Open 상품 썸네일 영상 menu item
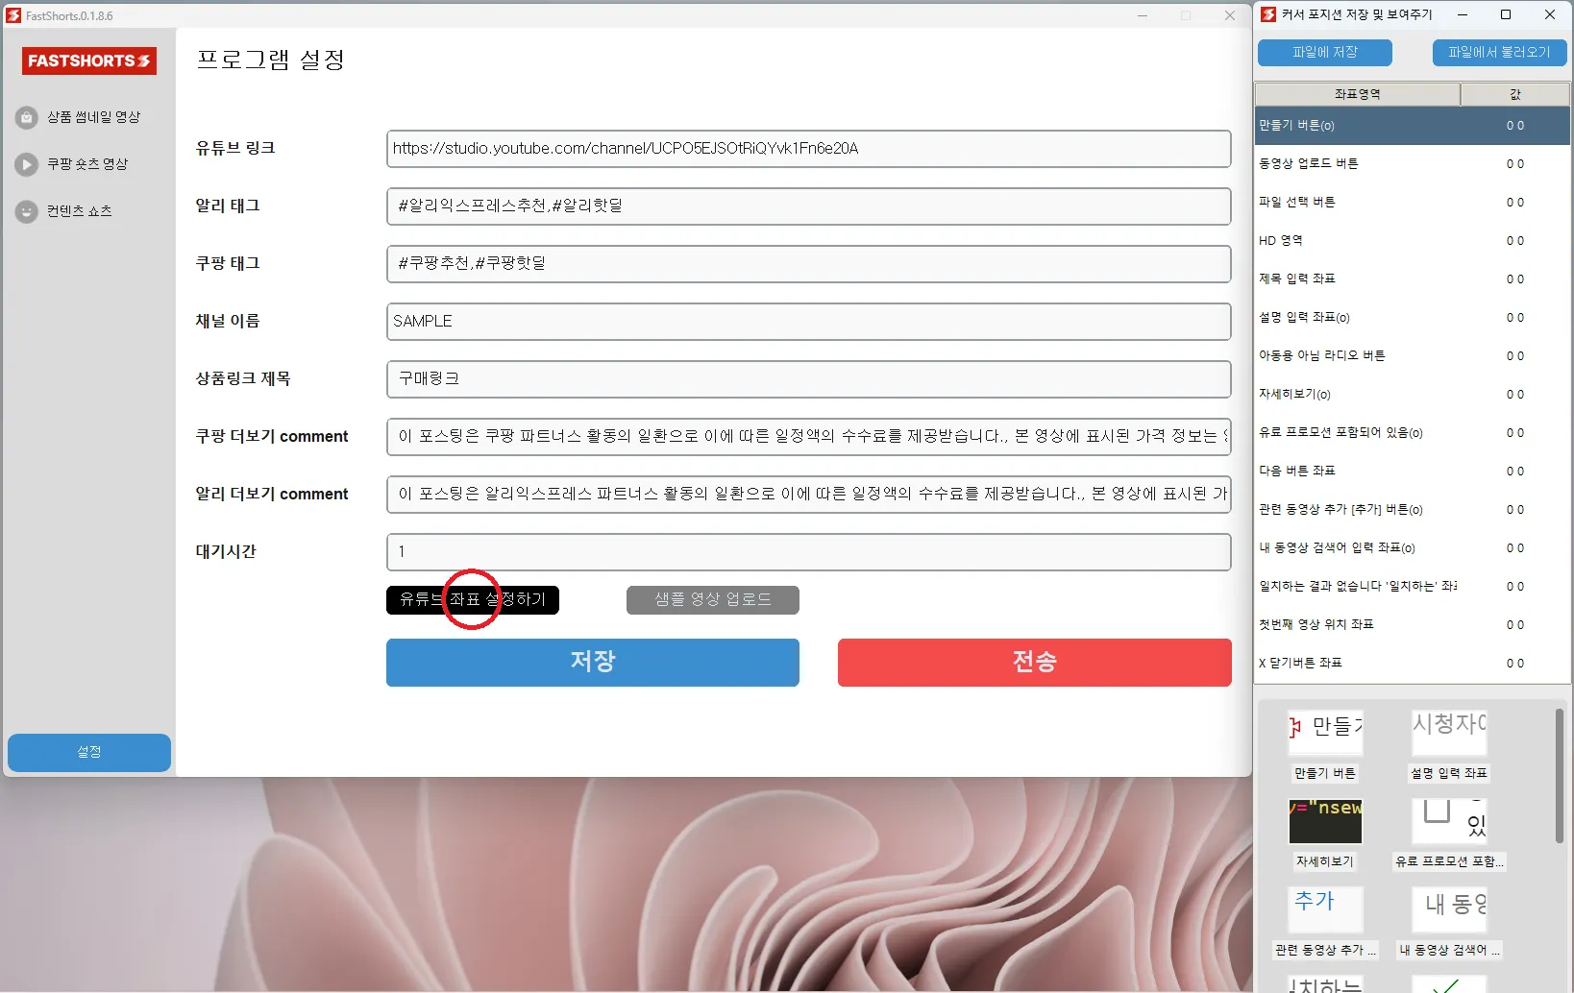Image resolution: width=1574 pixels, height=993 pixels. click(x=94, y=117)
